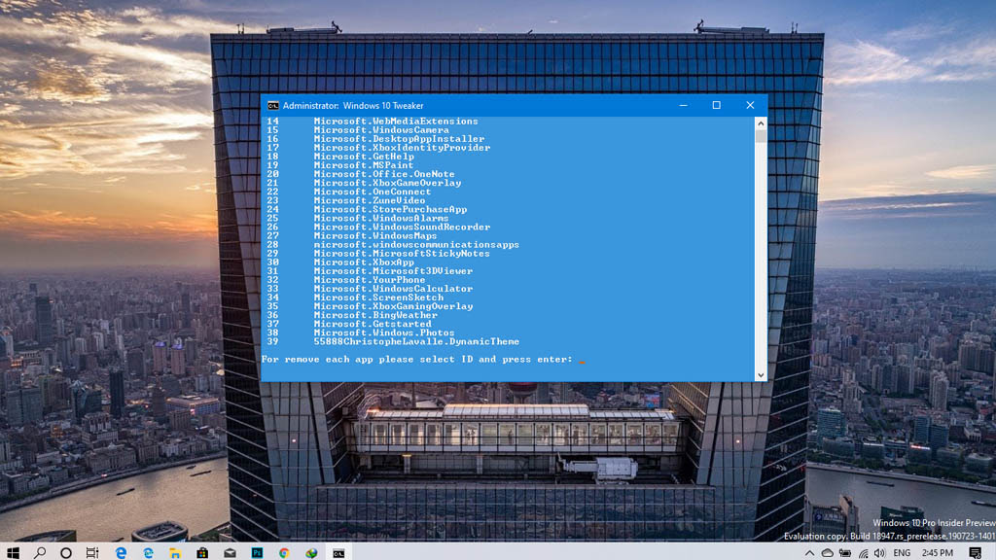
Task: Open Microsoft Store from taskbar
Action: (x=202, y=553)
